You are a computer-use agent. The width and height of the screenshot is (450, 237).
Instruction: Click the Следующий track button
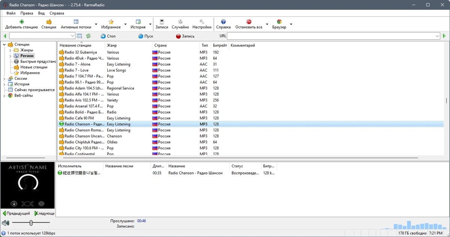tap(44, 213)
